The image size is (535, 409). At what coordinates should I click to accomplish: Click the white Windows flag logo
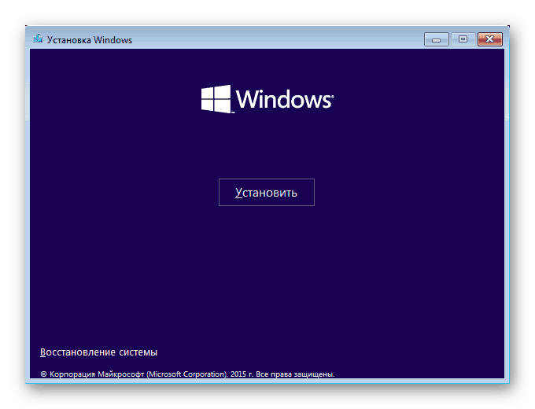coord(216,99)
